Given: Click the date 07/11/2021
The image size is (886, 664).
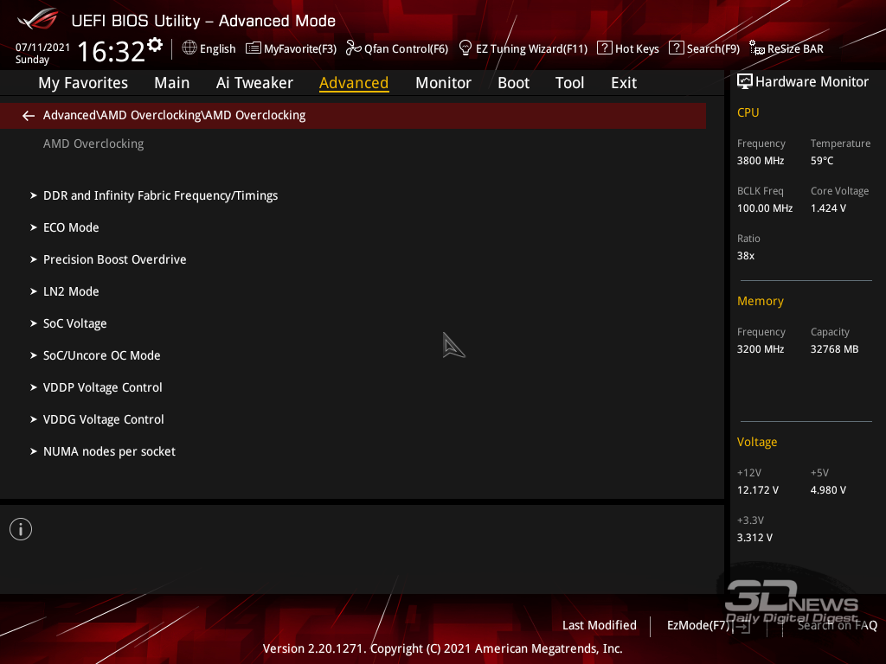Looking at the screenshot, I should pos(42,48).
